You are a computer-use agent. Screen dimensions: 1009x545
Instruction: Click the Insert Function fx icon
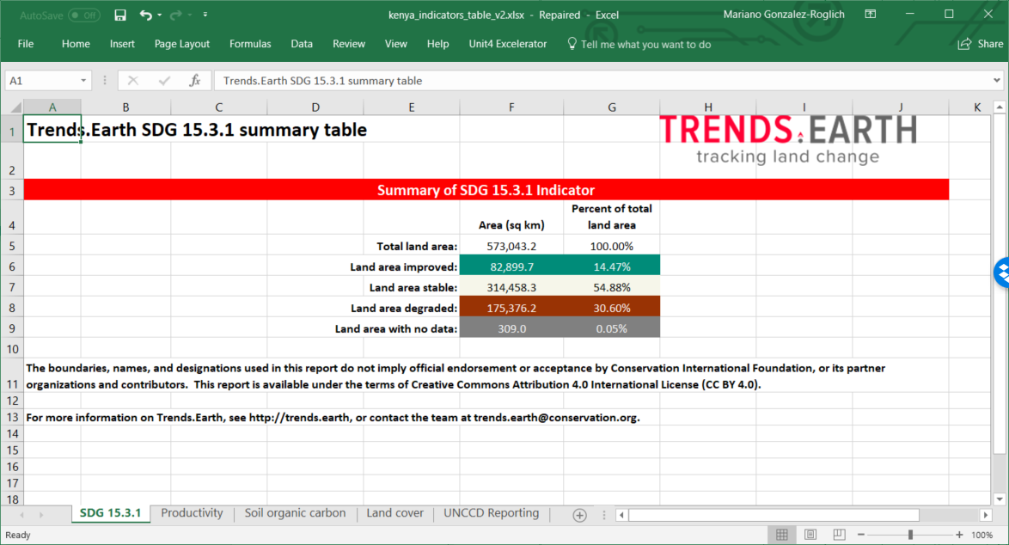click(x=195, y=80)
